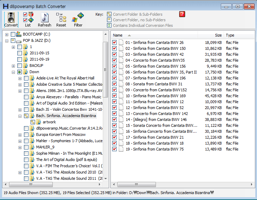Expand V.A - TAS The Absolute Sound 2010
Image resolution: width=257 pixels, height=200 pixels.
click(20, 172)
